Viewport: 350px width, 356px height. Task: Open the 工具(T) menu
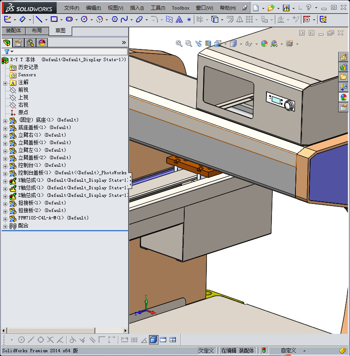(158, 8)
